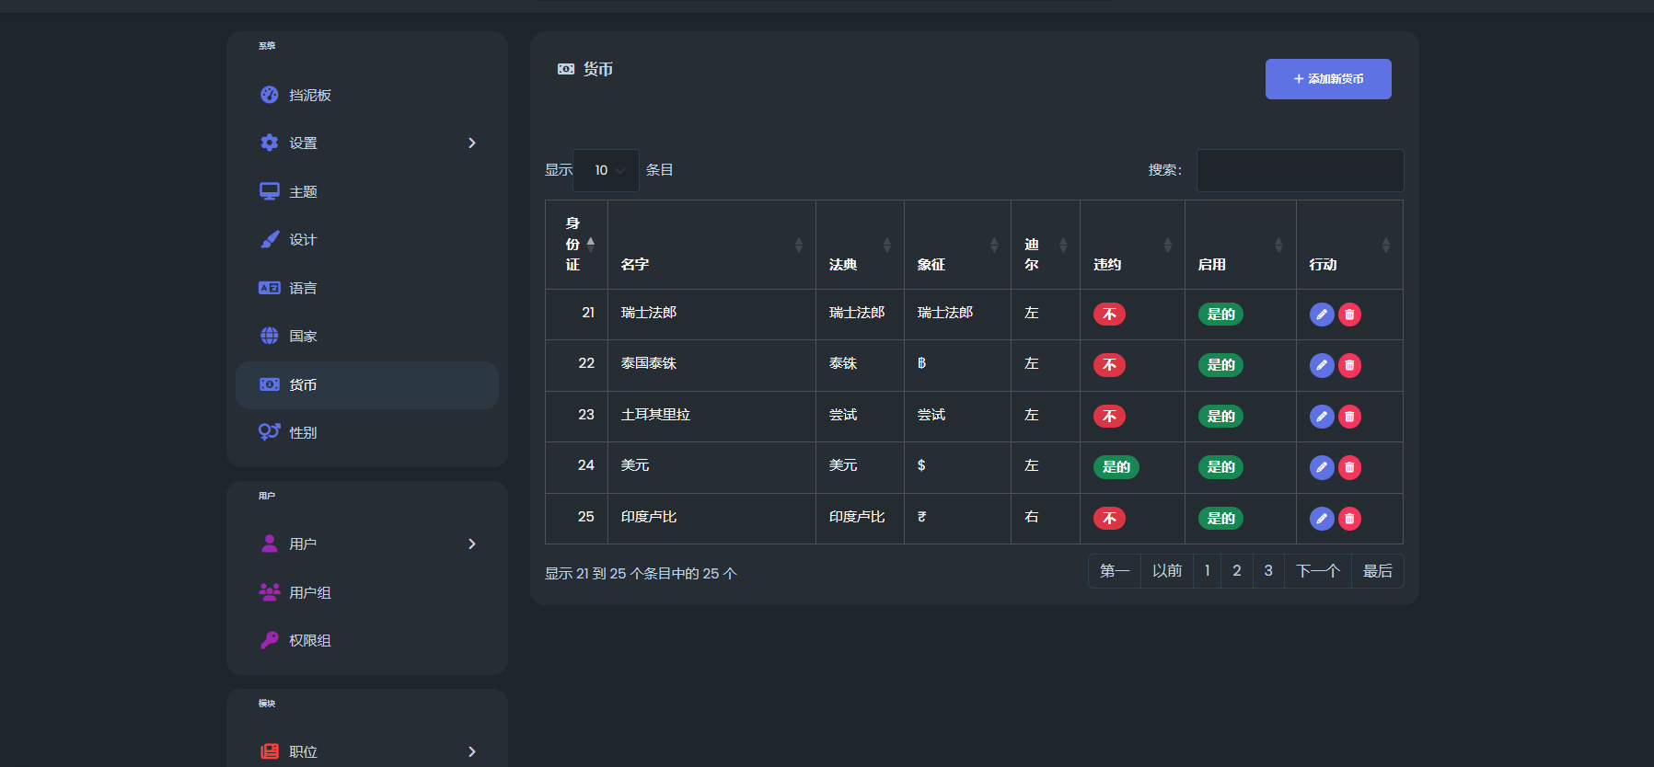Click the 添加新货币 button
This screenshot has width=1654, height=767.
(x=1327, y=79)
